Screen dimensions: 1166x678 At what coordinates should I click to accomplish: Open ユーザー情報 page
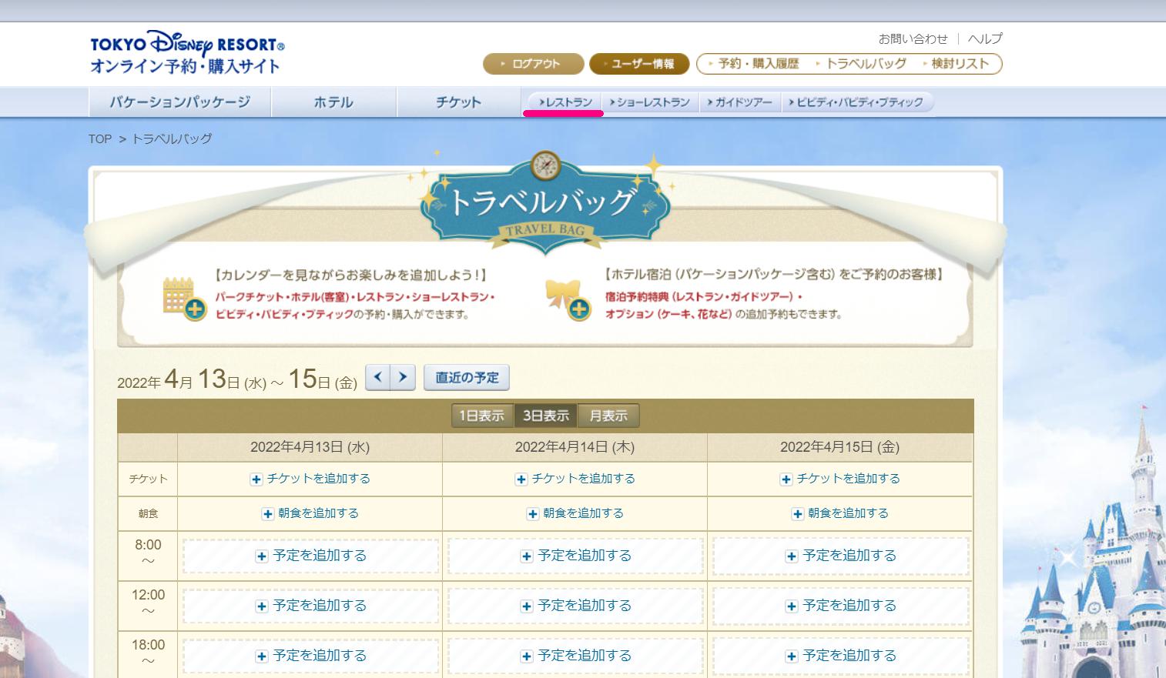tap(639, 64)
